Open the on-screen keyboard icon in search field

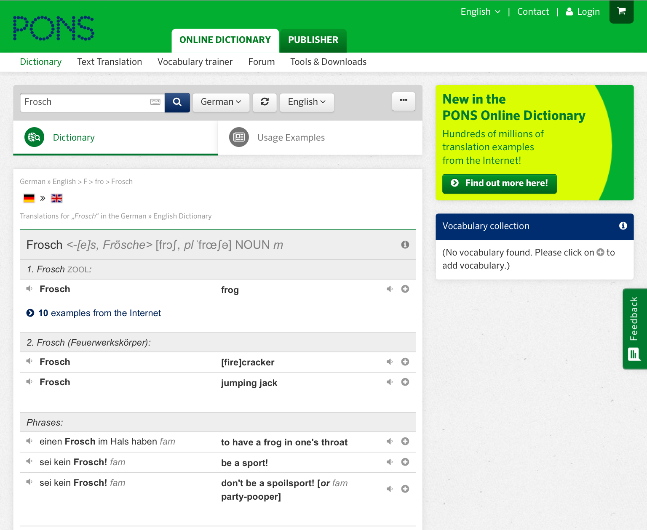pyautogui.click(x=155, y=102)
